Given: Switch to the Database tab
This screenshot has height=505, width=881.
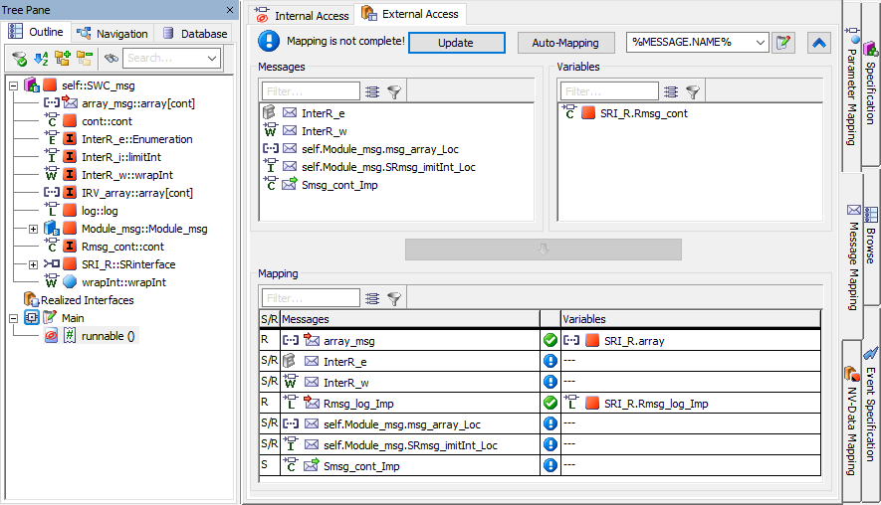Looking at the screenshot, I should coord(195,33).
